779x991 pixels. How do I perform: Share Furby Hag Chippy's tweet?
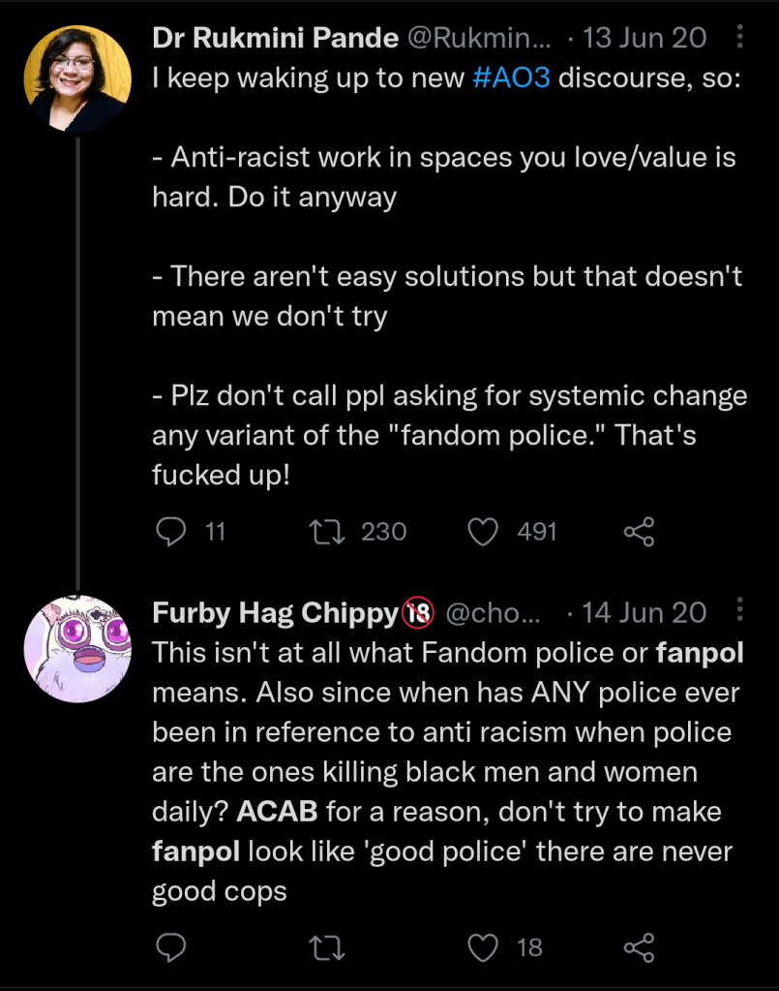(639, 946)
